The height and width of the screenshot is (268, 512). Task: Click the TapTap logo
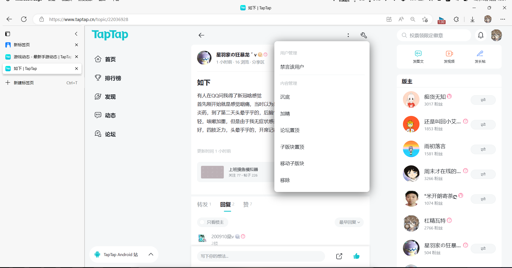110,35
